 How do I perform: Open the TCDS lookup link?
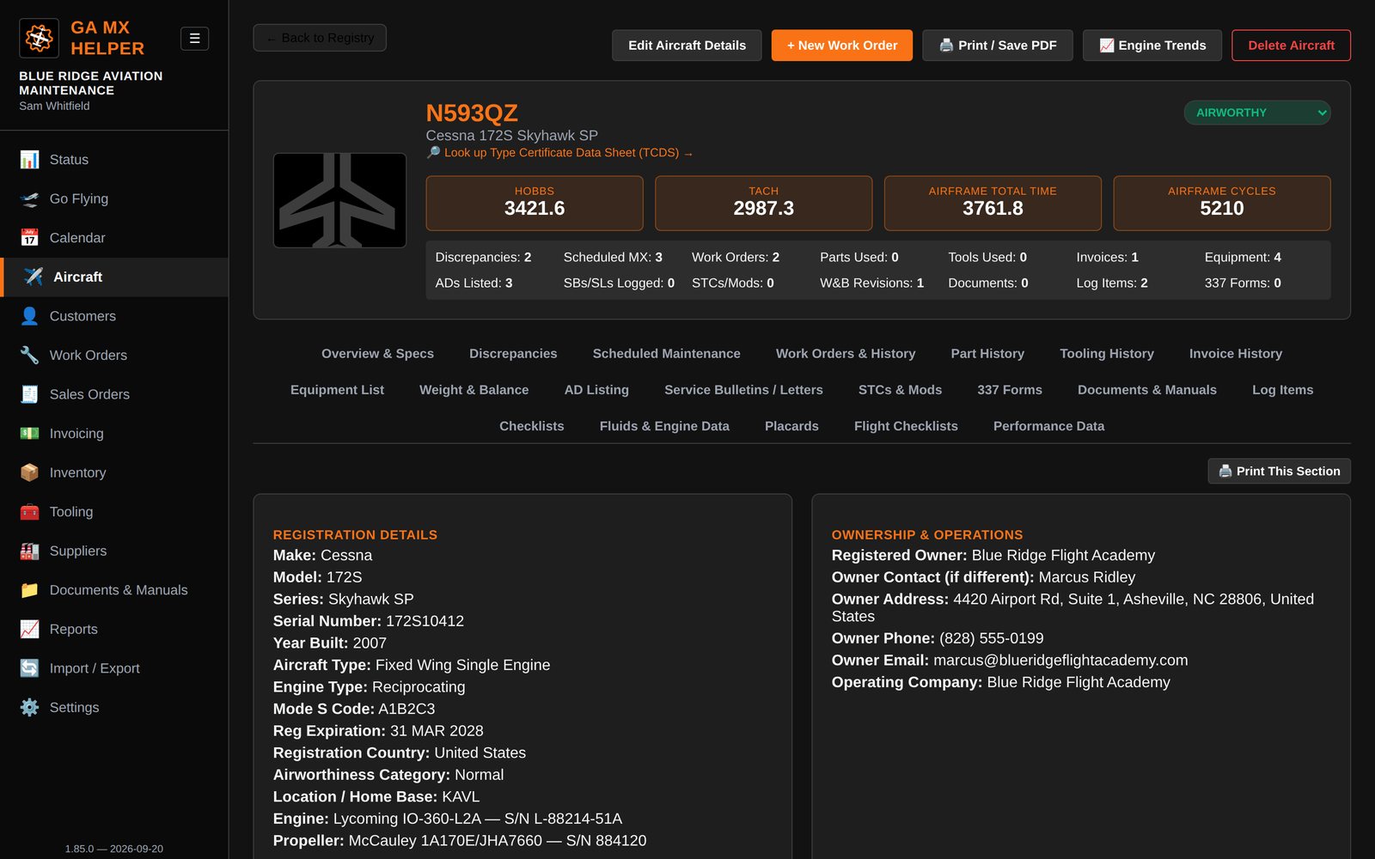click(559, 153)
